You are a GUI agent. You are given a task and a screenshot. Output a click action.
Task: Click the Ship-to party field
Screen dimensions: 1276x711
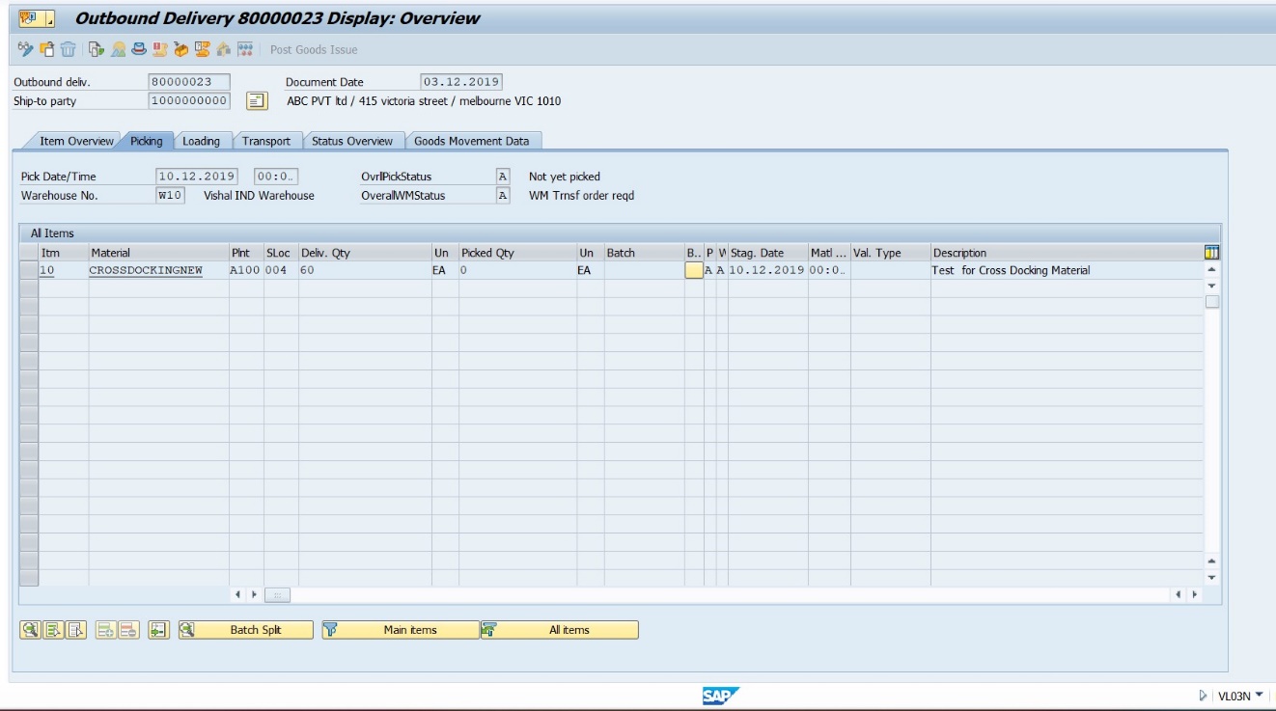[x=189, y=100]
